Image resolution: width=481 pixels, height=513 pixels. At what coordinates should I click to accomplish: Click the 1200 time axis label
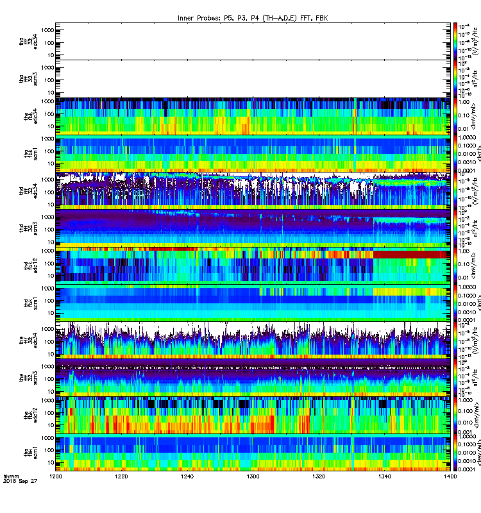tap(56, 476)
